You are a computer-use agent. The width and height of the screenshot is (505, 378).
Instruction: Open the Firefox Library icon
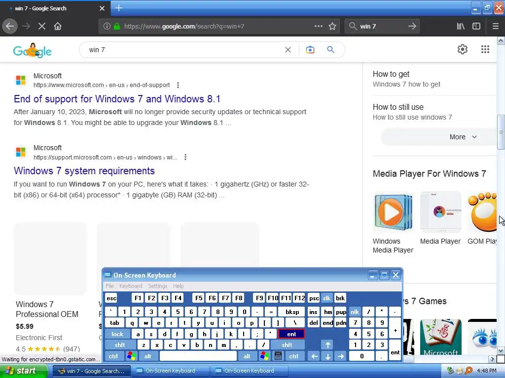461,27
